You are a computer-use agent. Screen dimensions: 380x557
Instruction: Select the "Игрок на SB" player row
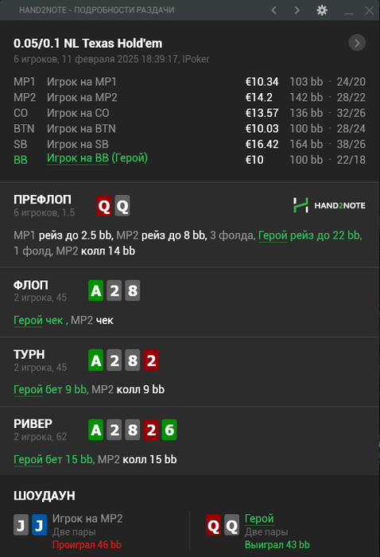pyautogui.click(x=189, y=144)
